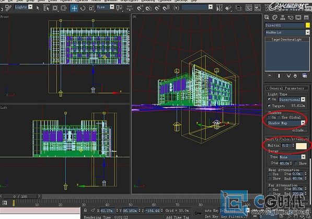
Task: Switch to the Utilities command panel tab
Action: point(306,18)
